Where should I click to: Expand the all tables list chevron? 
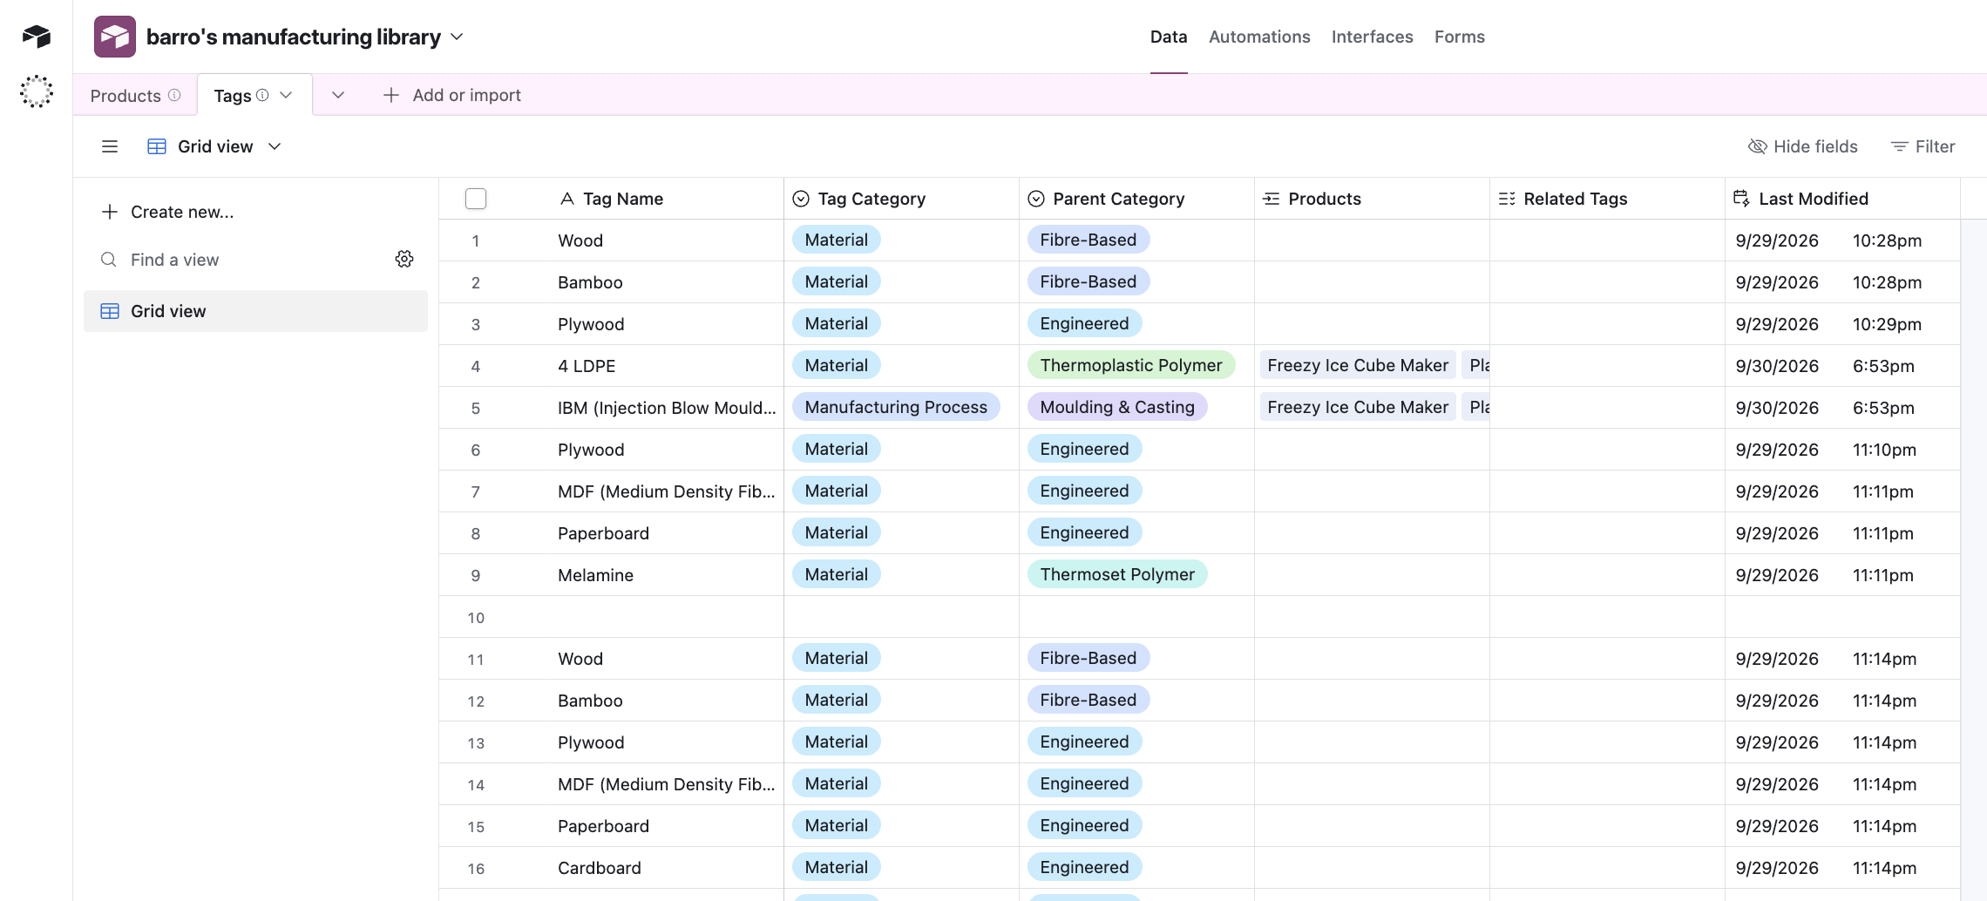point(338,95)
